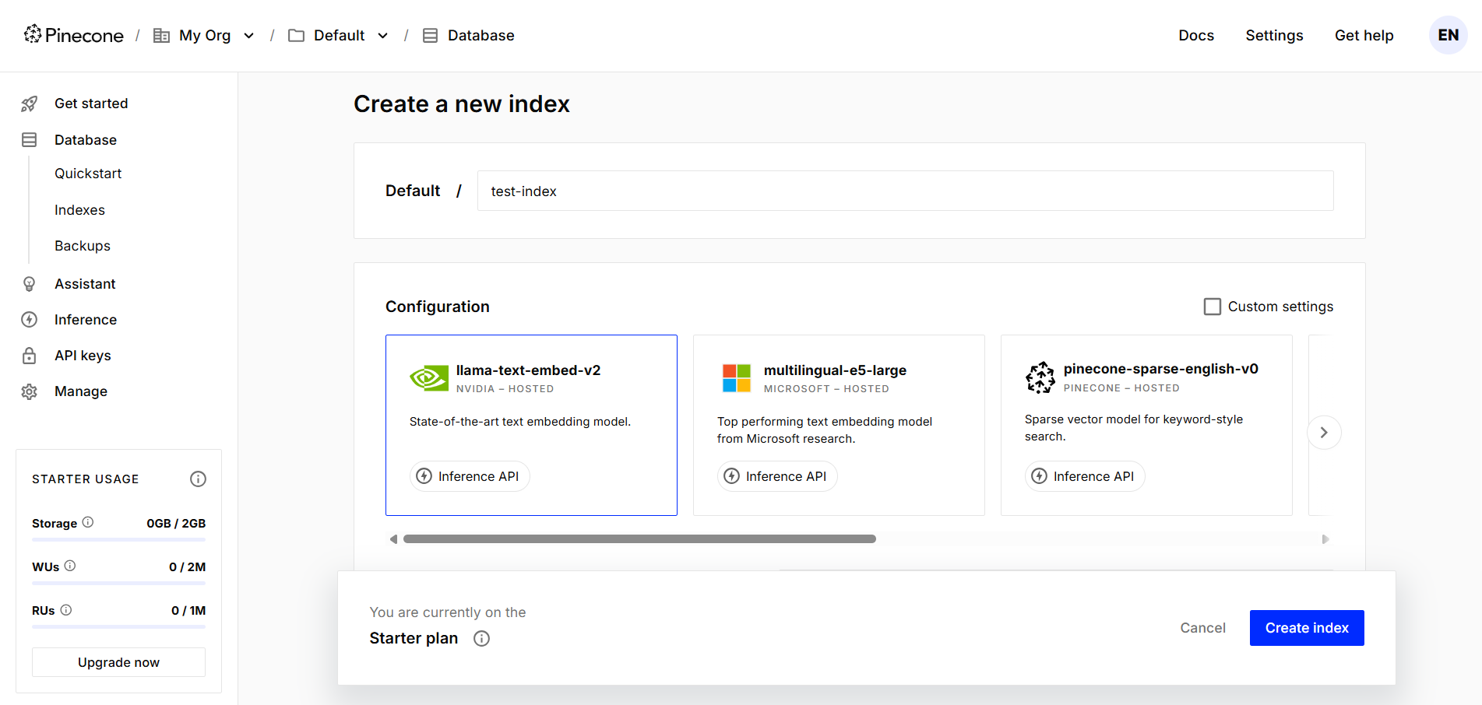
Task: Click the Inference lightning bolt icon
Action: point(29,319)
